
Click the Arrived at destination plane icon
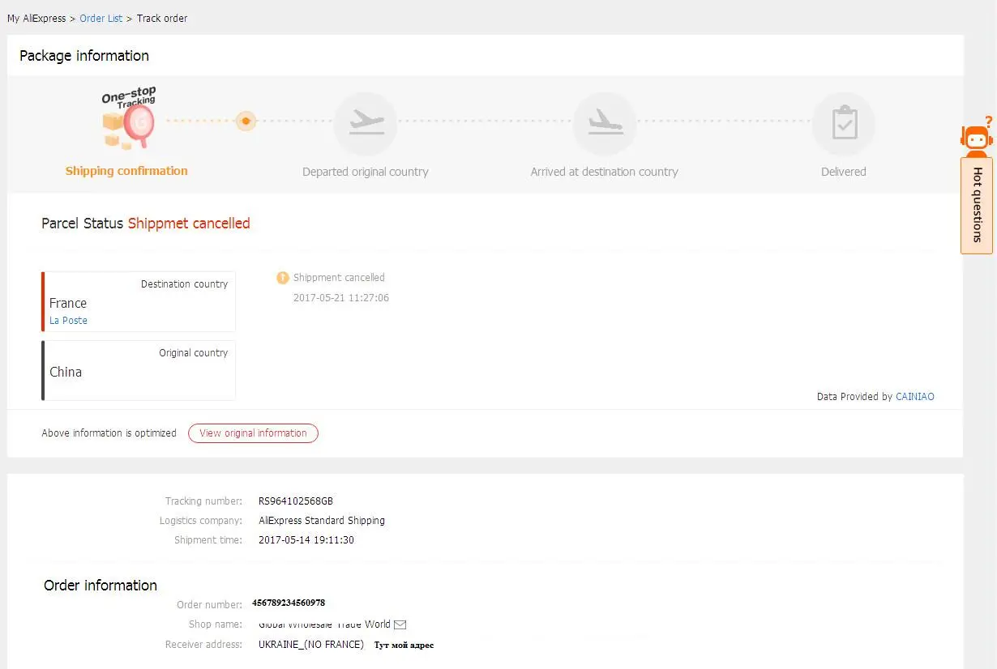coord(605,124)
